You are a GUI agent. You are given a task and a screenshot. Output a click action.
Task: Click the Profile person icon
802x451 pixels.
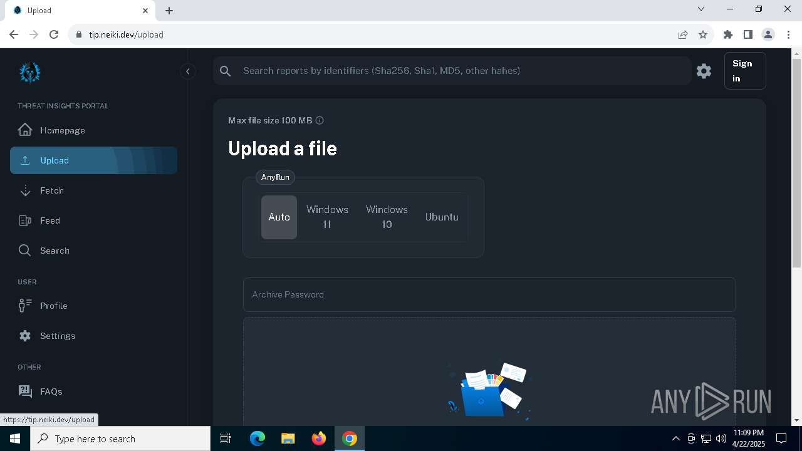25,306
